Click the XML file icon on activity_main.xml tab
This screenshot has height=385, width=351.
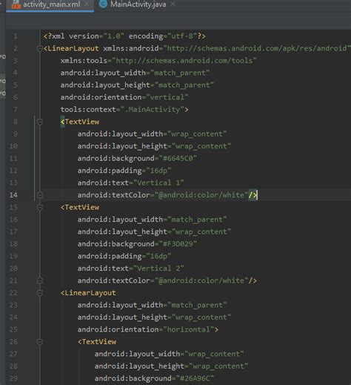pos(16,4)
